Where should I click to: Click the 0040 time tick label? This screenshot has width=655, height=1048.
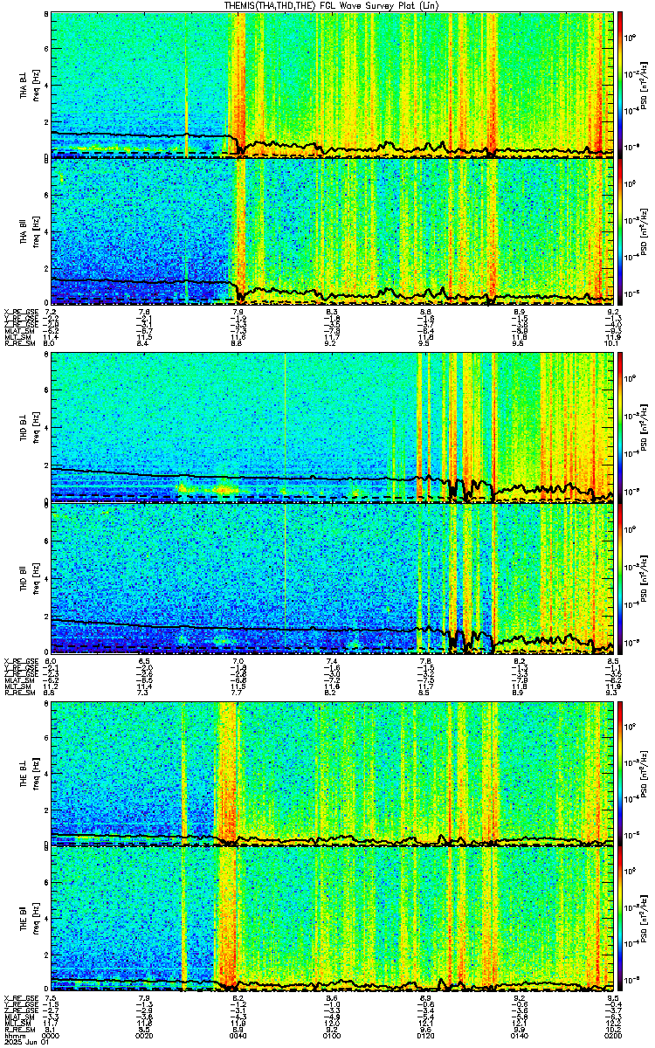click(x=238, y=1035)
